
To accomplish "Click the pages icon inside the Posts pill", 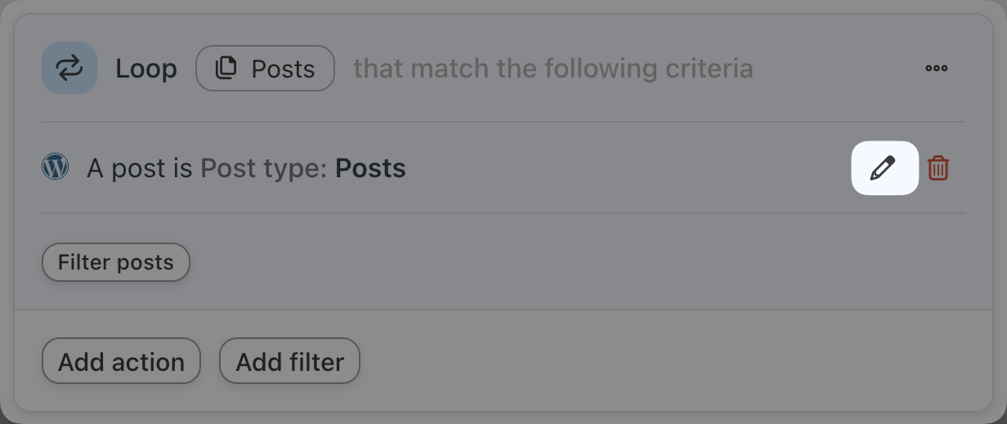I will [225, 69].
